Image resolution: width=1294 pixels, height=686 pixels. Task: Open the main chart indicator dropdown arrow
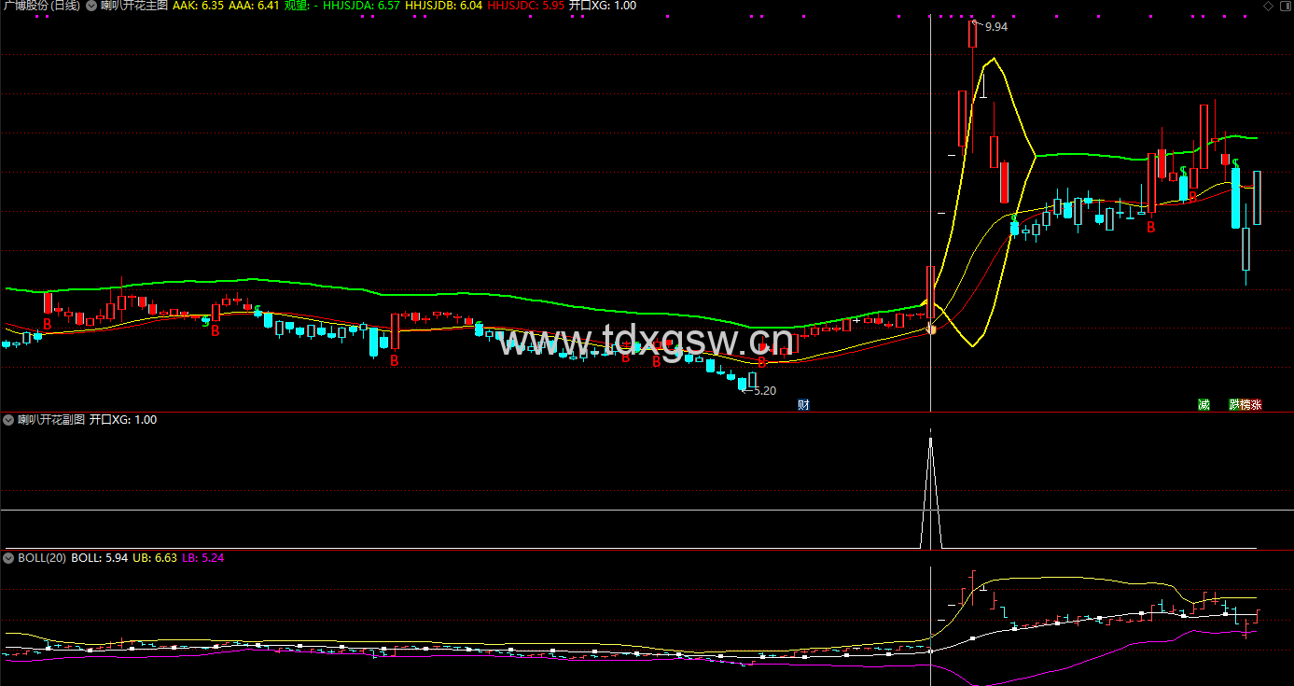pos(90,6)
